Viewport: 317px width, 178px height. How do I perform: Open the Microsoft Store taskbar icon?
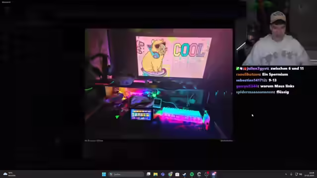point(177,174)
